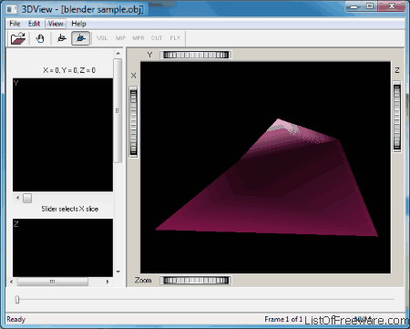The height and width of the screenshot is (329, 410).
Task: Start FLY through mode
Action: click(x=175, y=38)
